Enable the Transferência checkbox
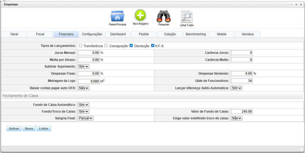 81,46
